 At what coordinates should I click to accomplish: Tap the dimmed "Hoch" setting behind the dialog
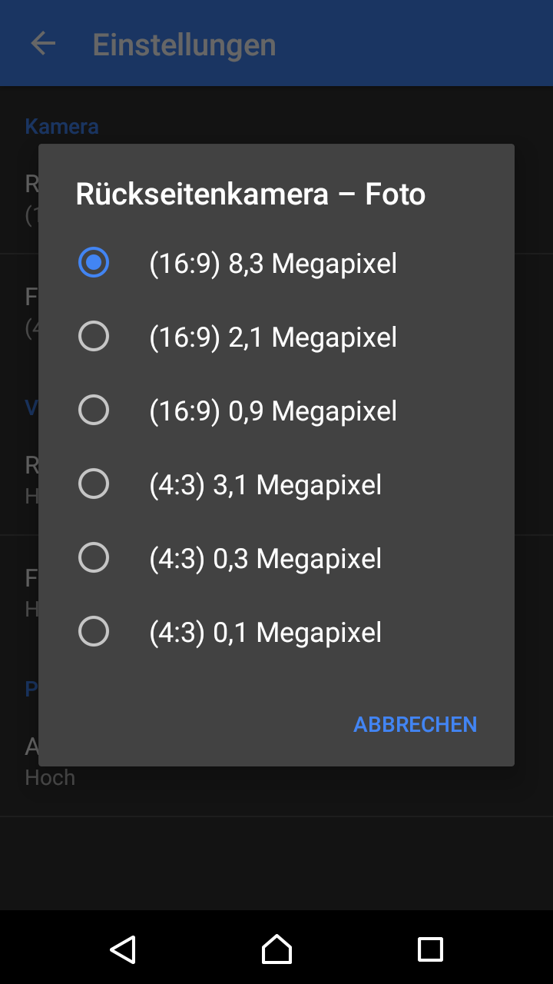tap(50, 777)
